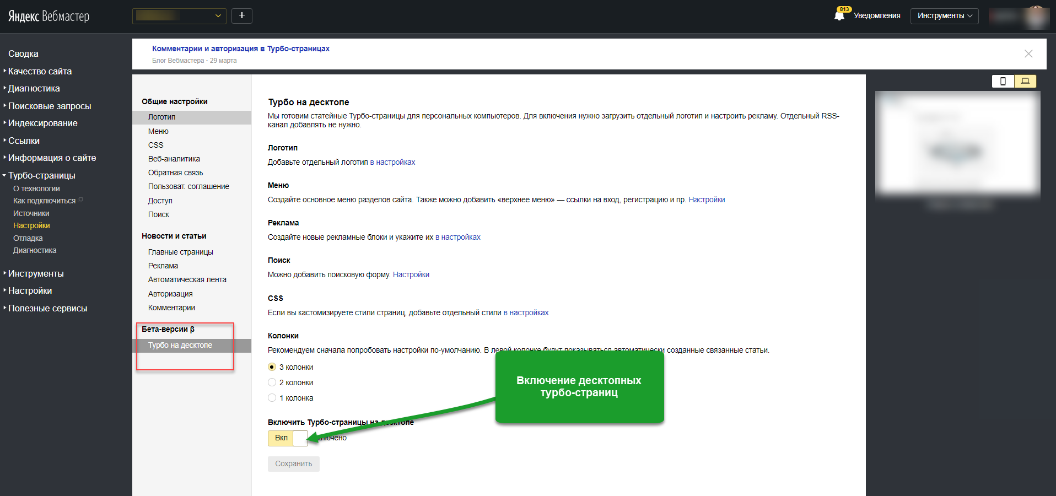Image resolution: width=1056 pixels, height=496 pixels.
Task: Open Настройки under Турбо-страницы
Action: point(31,225)
